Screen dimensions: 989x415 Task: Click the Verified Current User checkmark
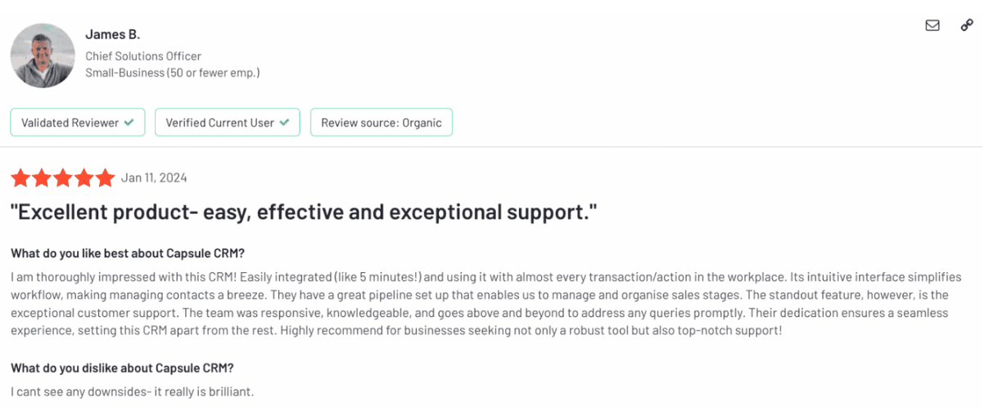tap(284, 123)
